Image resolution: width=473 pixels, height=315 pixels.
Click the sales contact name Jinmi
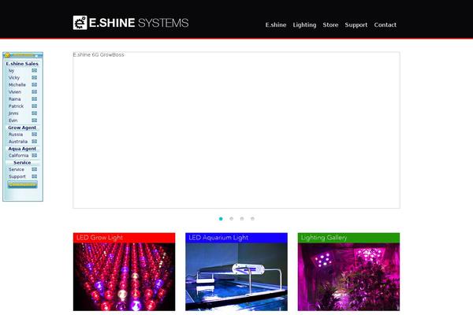(x=13, y=113)
